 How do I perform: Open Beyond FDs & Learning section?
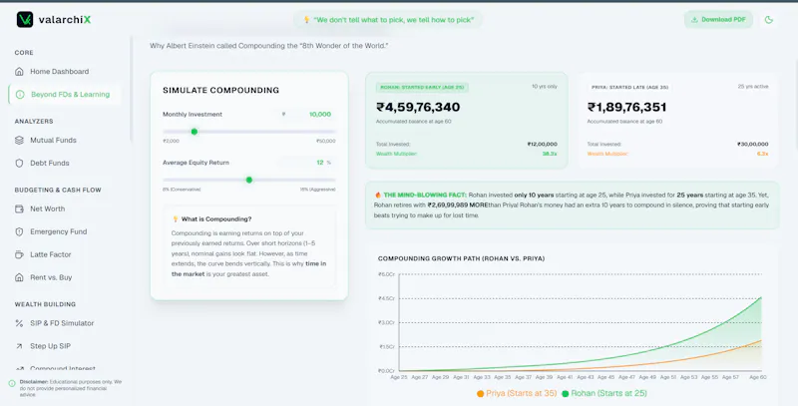point(65,94)
